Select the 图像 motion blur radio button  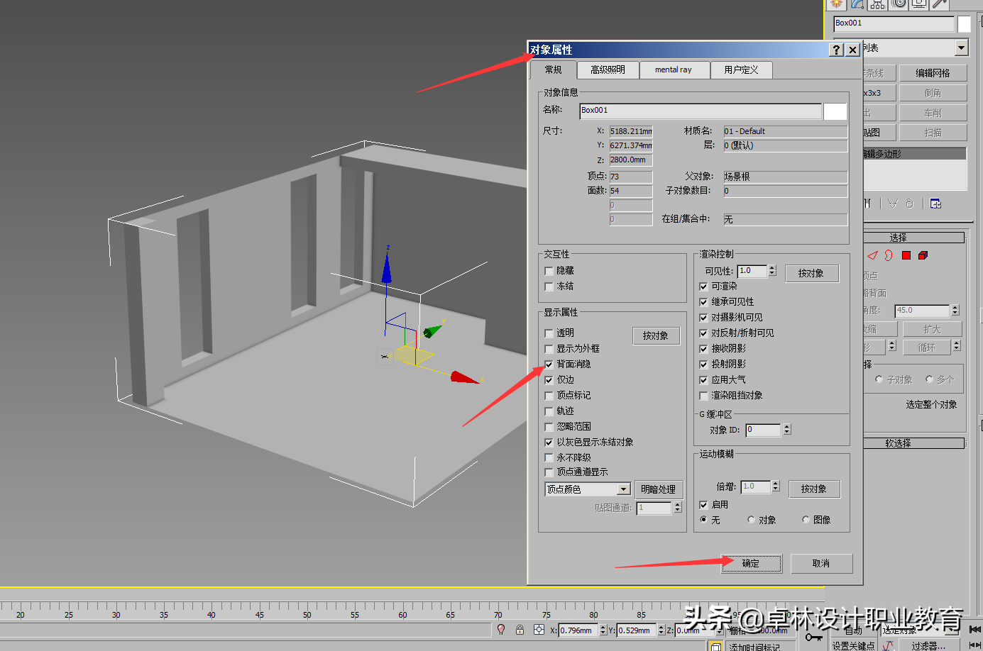[806, 520]
